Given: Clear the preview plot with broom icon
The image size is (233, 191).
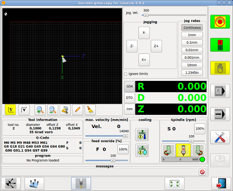Looking at the screenshot, I should [x=90, y=110].
